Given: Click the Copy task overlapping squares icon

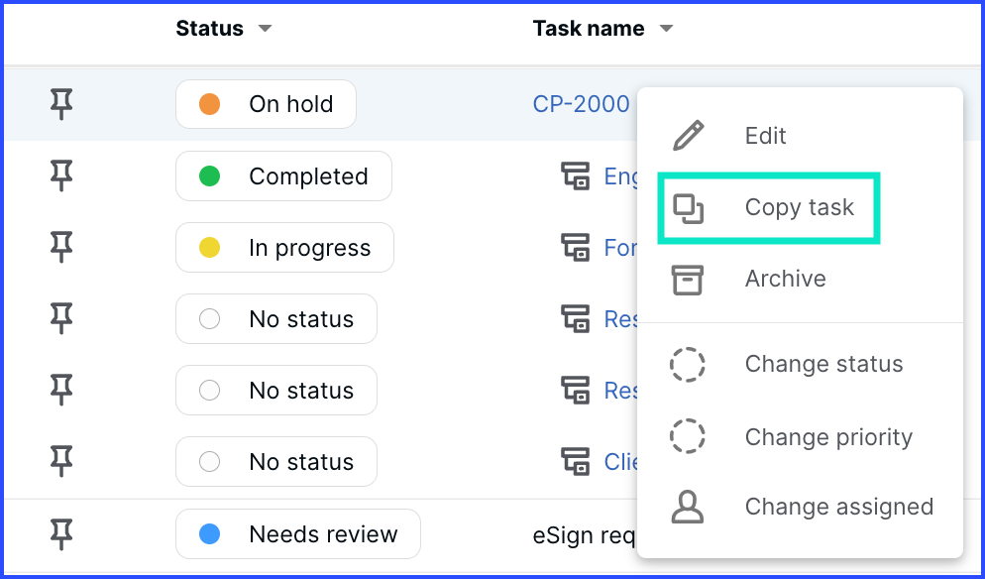Looking at the screenshot, I should (688, 208).
